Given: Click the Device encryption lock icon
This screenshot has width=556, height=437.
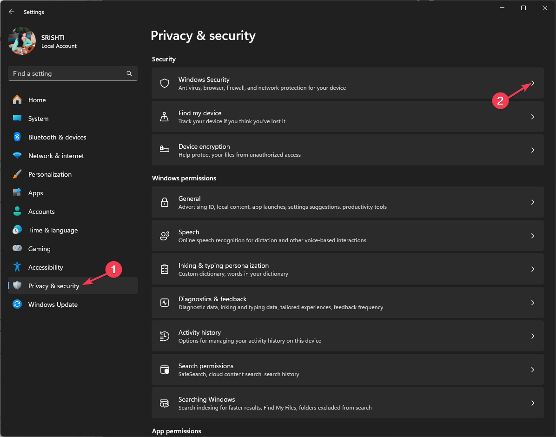Looking at the screenshot, I should click(x=164, y=150).
